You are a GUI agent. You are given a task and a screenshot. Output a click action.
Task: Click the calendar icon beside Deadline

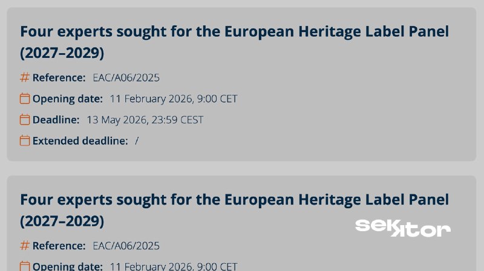click(25, 120)
